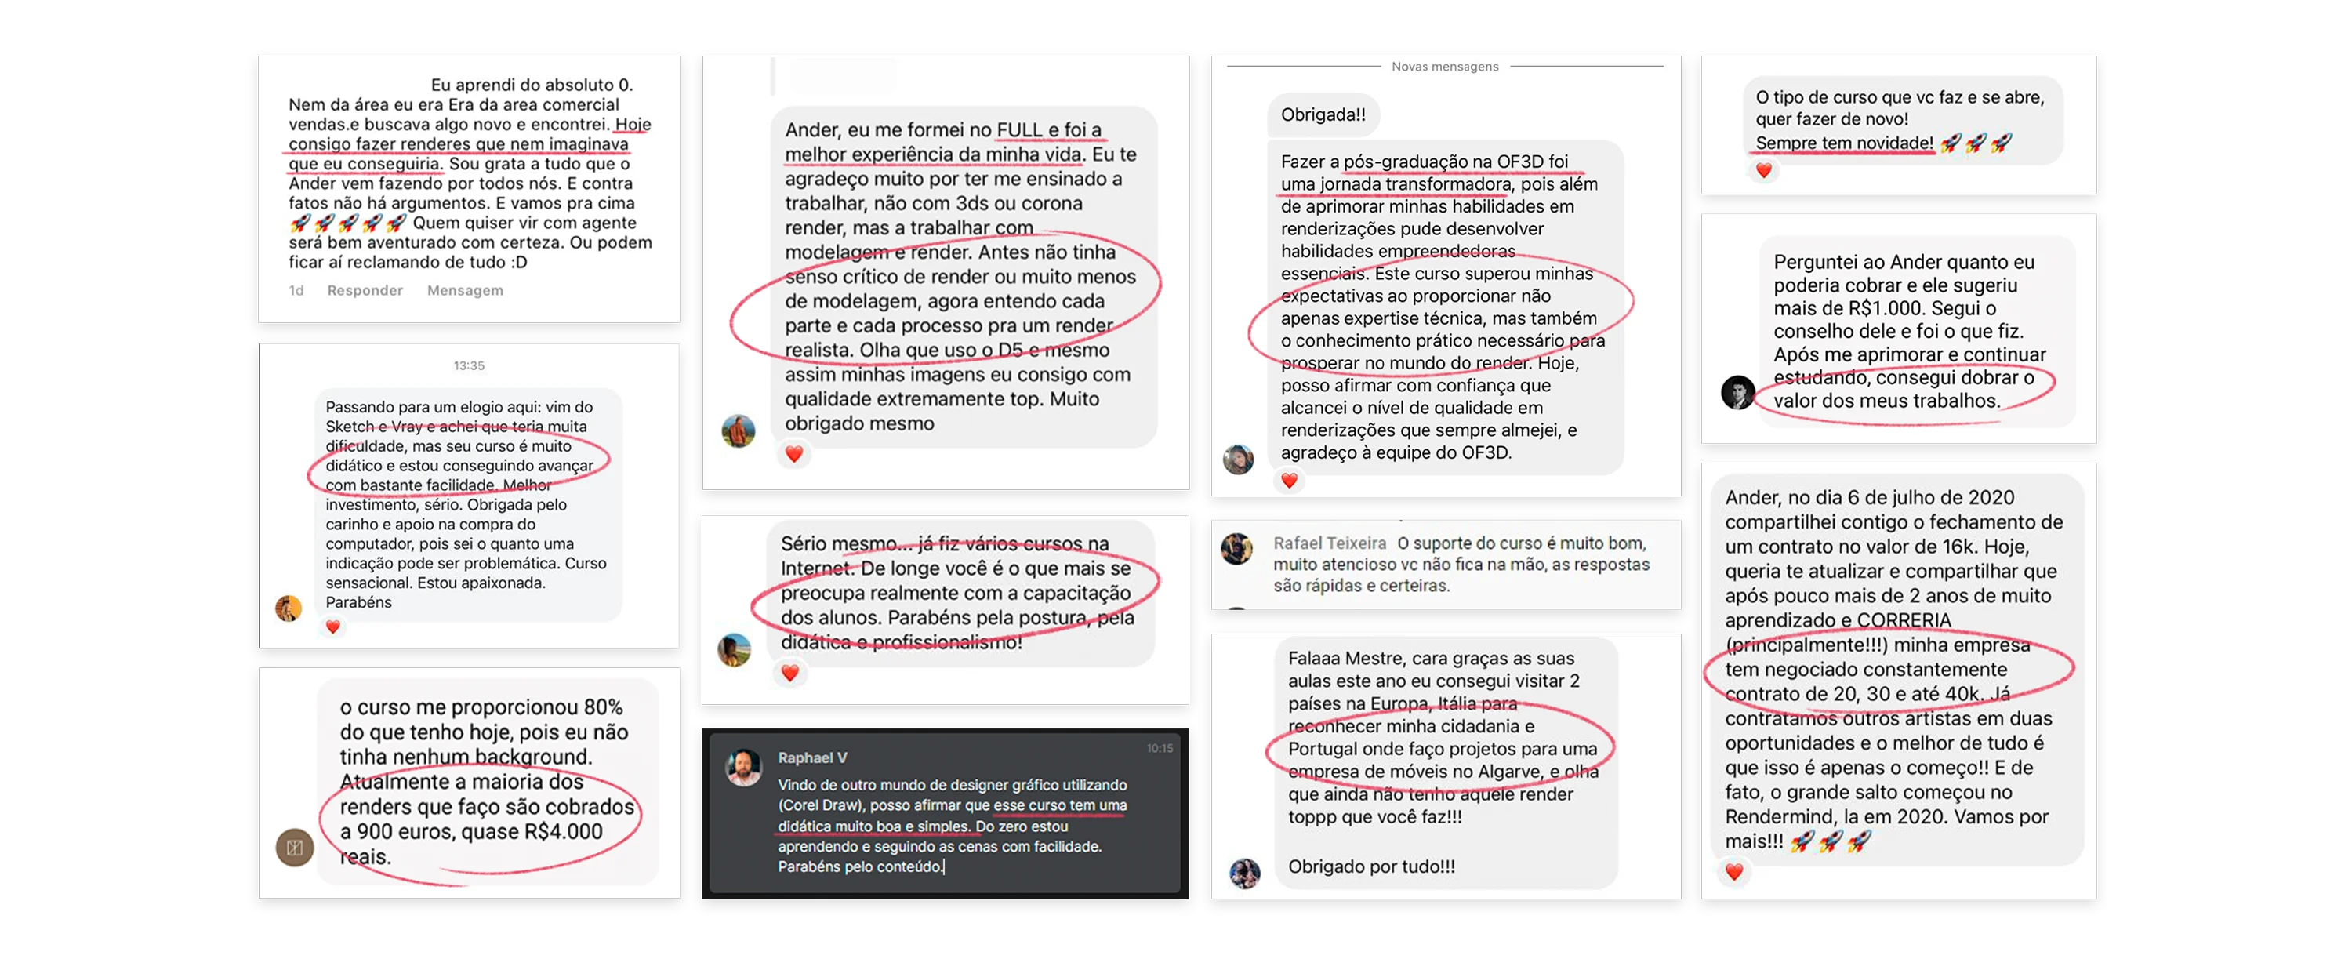Click the Mensagem link under first comment
2352x959 pixels.
click(465, 290)
